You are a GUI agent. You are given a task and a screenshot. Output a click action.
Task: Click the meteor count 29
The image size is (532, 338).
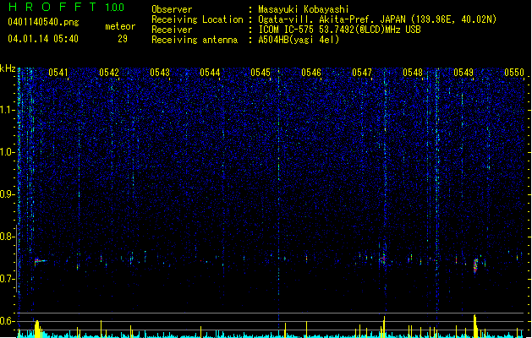pyautogui.click(x=123, y=39)
